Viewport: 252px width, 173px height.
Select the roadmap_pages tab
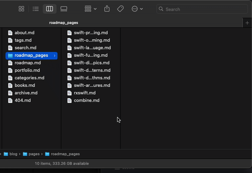[x=63, y=23]
